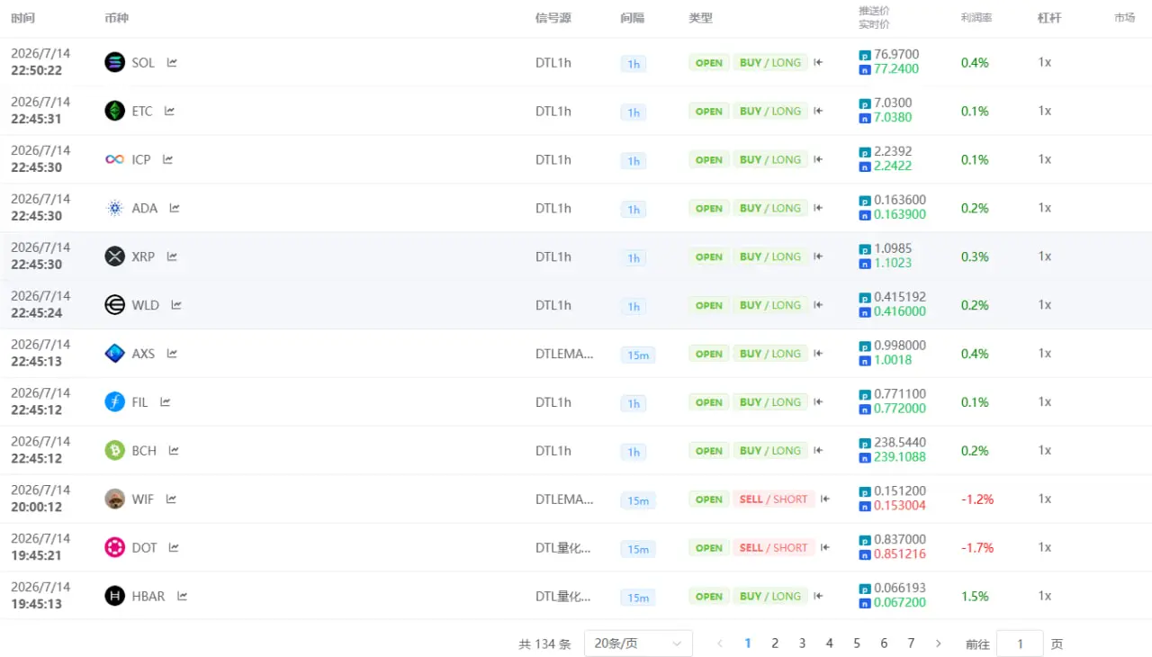Click the 15m interval tag for AXS
The height and width of the screenshot is (657, 1152).
(x=638, y=355)
